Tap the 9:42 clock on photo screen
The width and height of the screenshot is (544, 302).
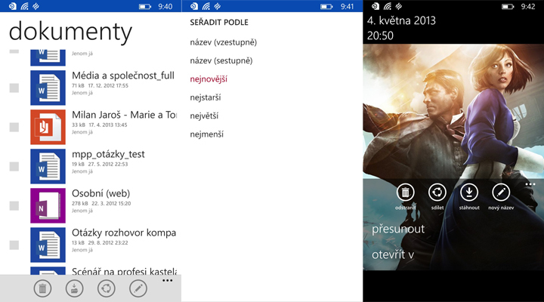(527, 7)
